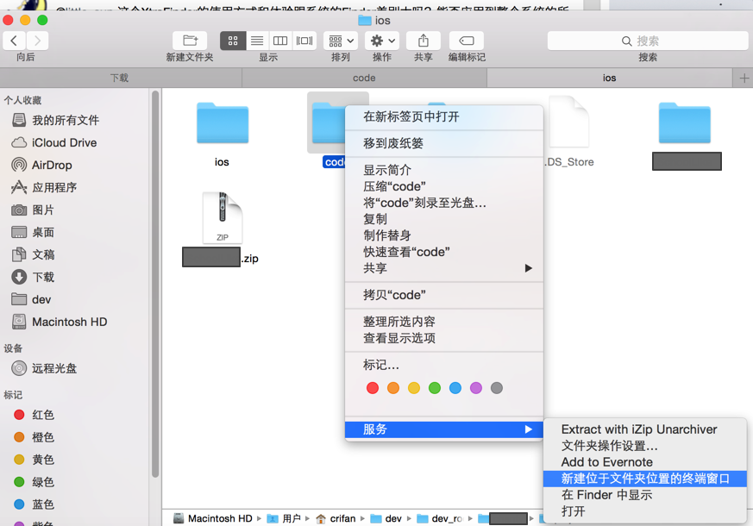Open AirDrop in the sidebar

[52, 165]
